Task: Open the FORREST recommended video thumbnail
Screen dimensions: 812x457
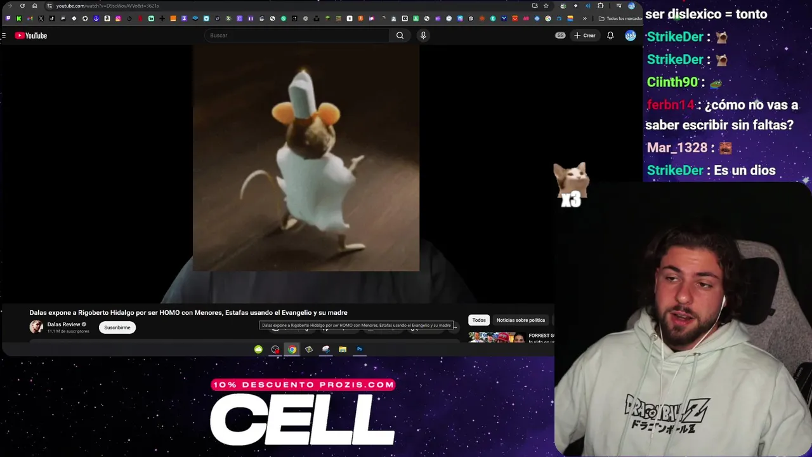Action: tap(497, 337)
